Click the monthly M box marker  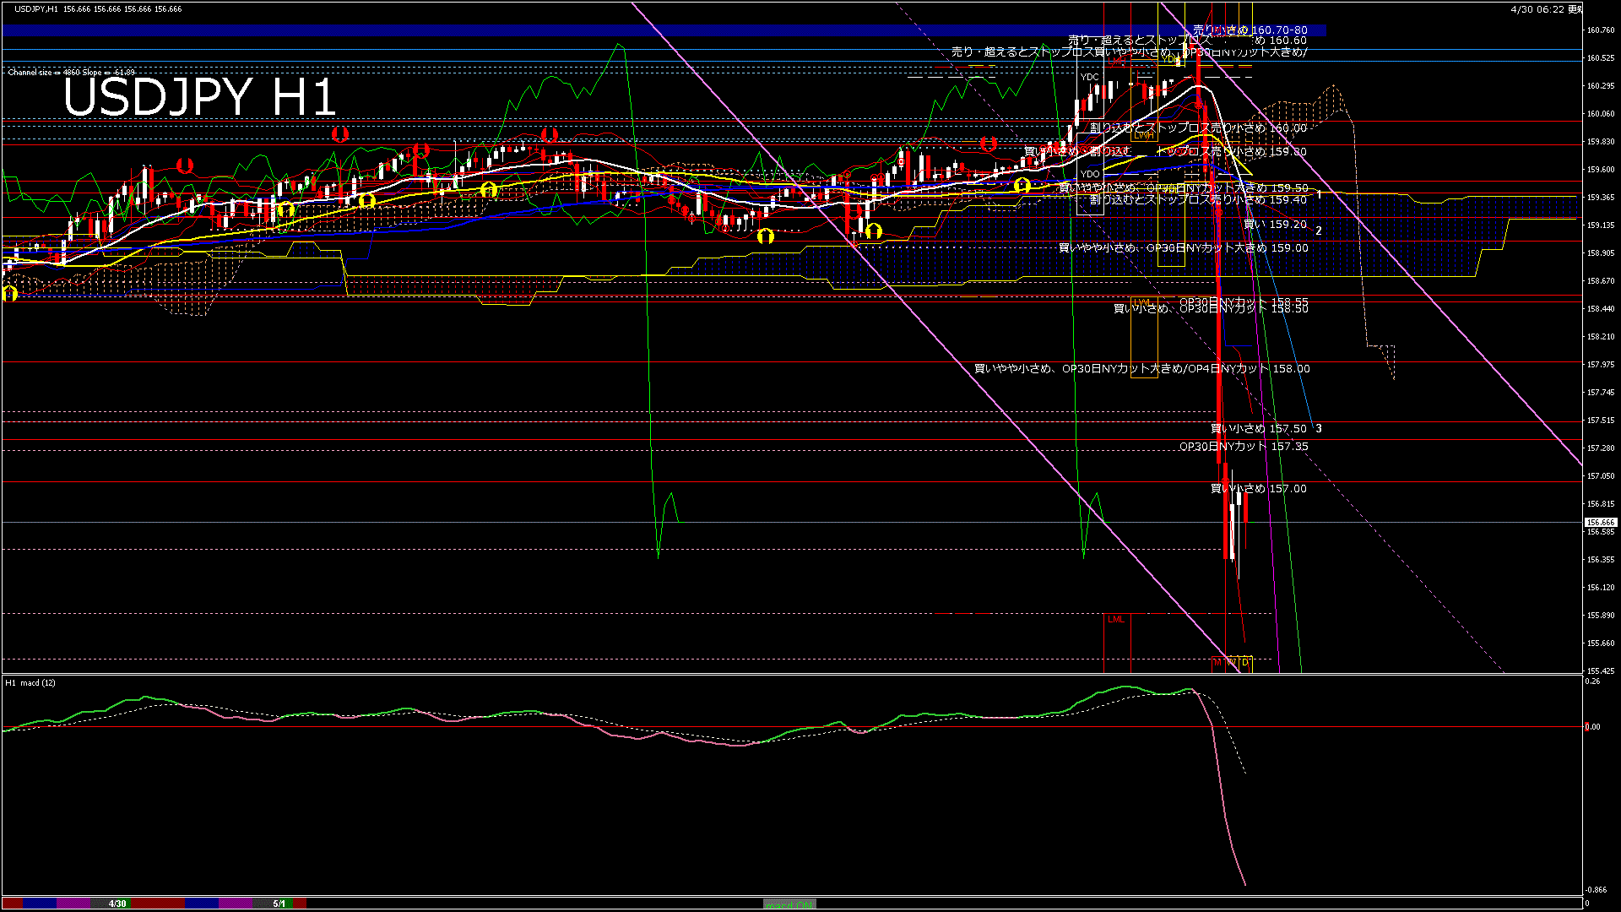1217,663
